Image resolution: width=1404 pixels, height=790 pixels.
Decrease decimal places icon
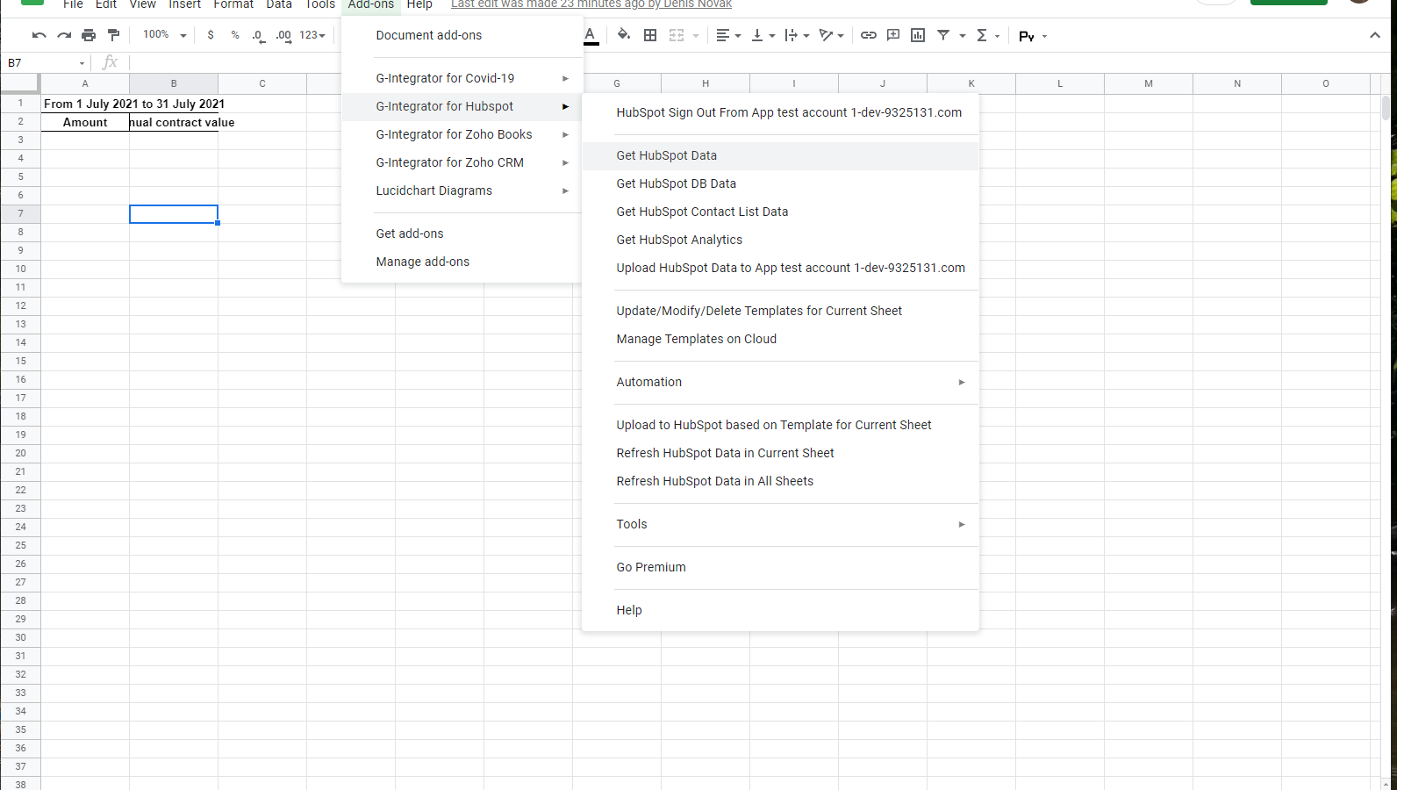click(x=257, y=35)
